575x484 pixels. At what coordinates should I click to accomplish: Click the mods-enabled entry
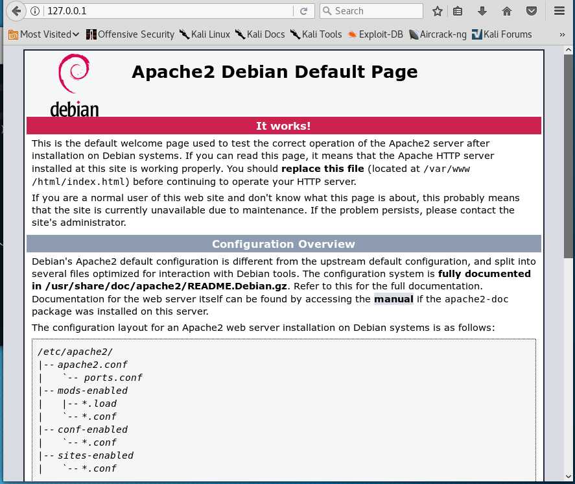93,391
